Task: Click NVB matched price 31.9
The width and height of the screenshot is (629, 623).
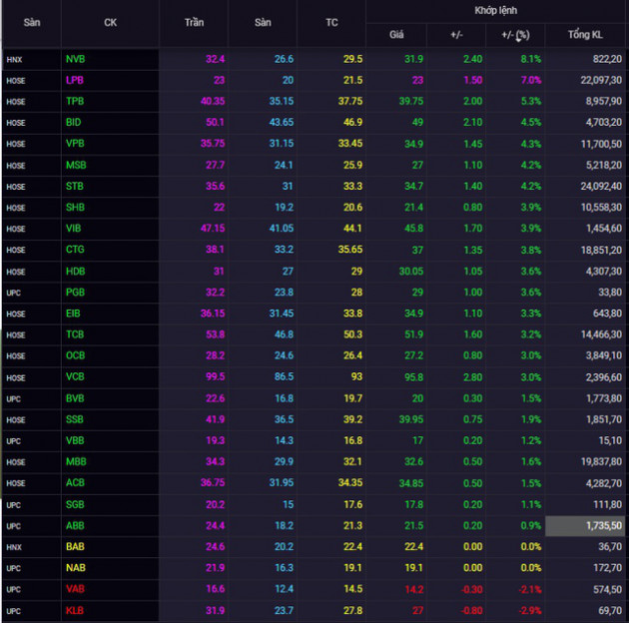Action: pos(413,59)
